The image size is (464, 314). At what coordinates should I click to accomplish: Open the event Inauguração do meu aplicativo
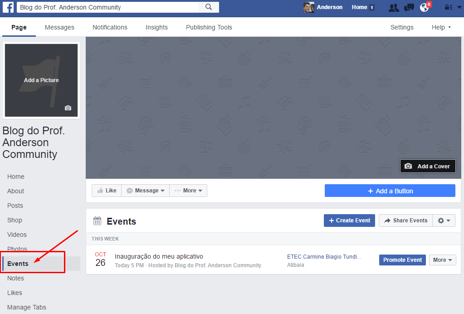coord(159,256)
